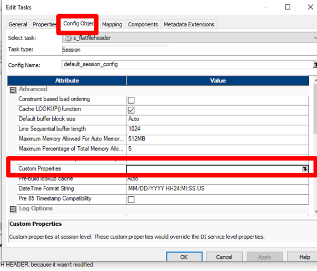Maximize the Edit Tasks window
Screen dimensions: 317x271
(x=288, y=7)
